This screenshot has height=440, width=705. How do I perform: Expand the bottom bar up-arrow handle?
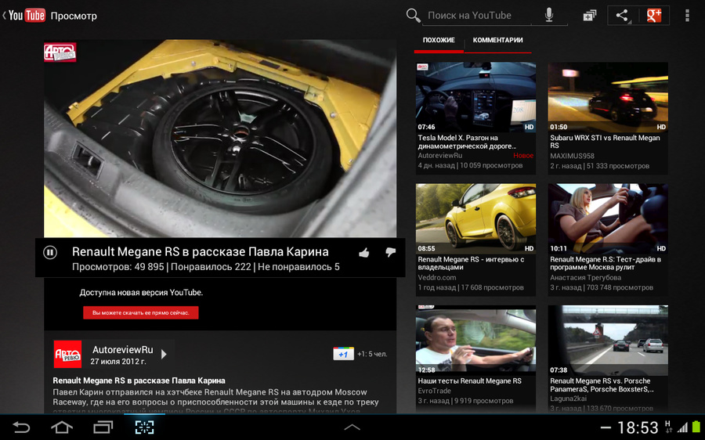click(352, 427)
